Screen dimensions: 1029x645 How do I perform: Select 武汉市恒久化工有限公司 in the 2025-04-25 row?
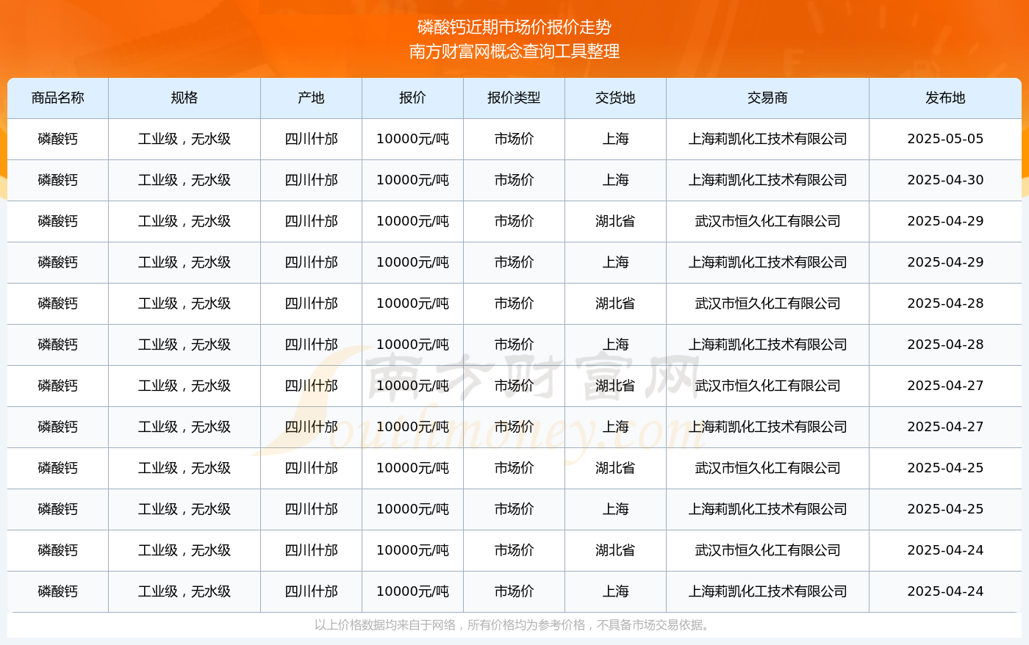point(767,468)
